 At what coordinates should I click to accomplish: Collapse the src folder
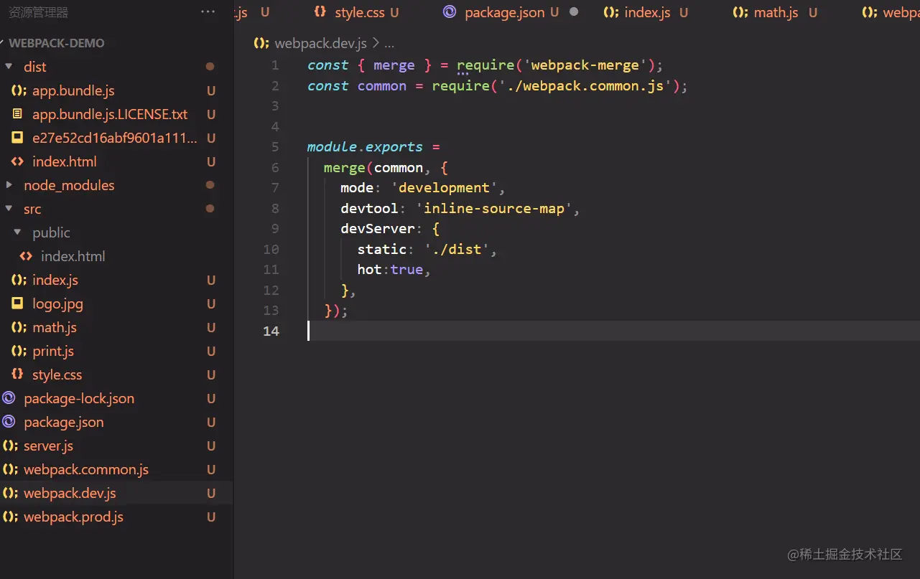click(9, 210)
